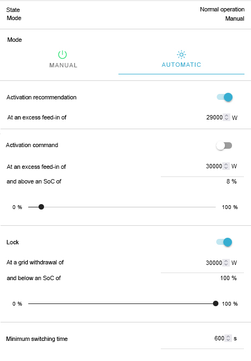The width and height of the screenshot is (251, 361).
Task: Click the 8 % SoC value display
Action: 231,181
